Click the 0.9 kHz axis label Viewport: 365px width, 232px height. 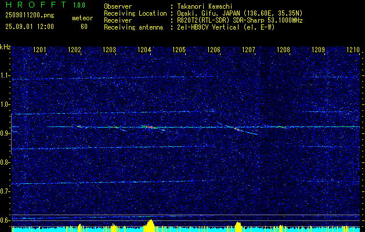(5, 133)
